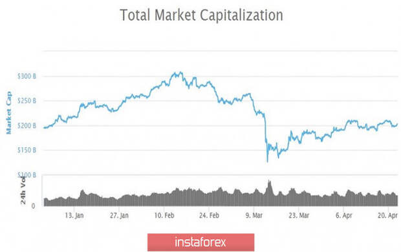This screenshot has height=252, width=401.
Task: Click the 13. Jan date marker
Action: (x=74, y=215)
